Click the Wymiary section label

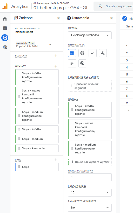click(x=20, y=66)
